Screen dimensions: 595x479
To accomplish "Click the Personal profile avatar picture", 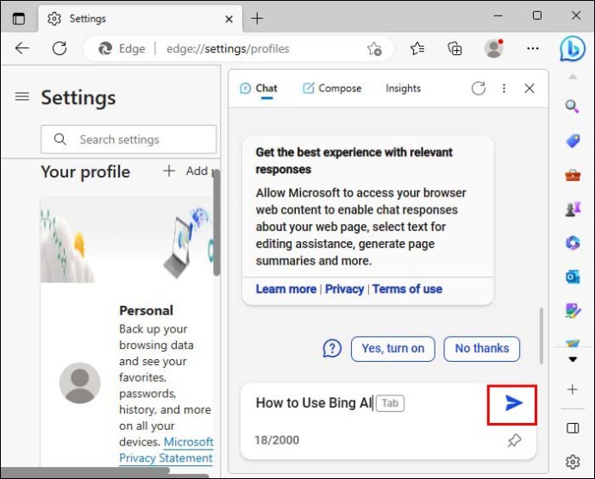I will [79, 383].
